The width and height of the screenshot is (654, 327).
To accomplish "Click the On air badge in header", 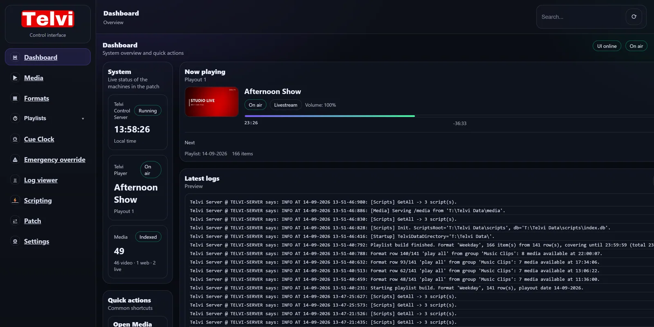I will 636,46.
